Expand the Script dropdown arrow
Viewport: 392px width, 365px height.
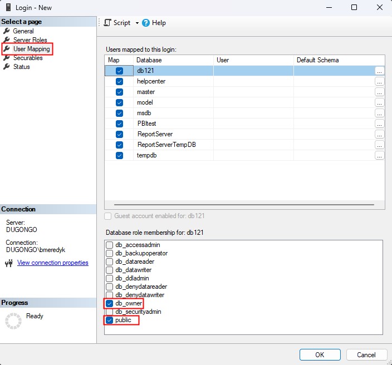tap(137, 23)
